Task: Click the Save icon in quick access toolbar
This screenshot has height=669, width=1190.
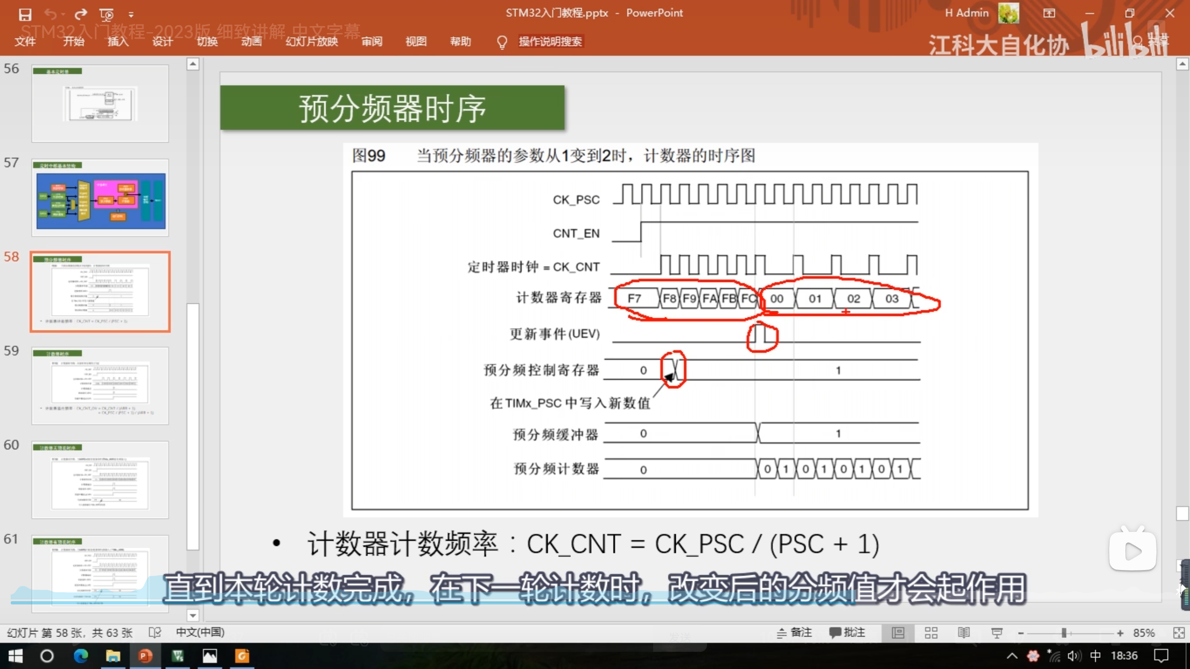Action: point(25,14)
